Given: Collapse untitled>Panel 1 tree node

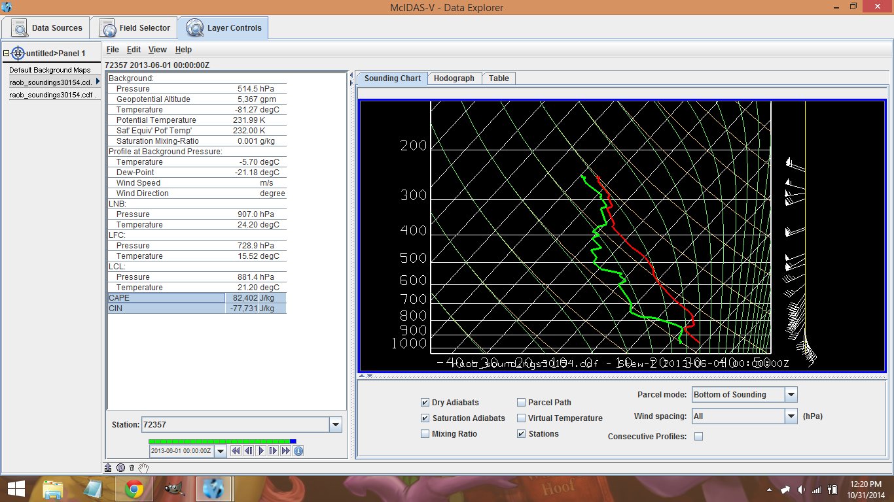Looking at the screenshot, I should tap(6, 53).
